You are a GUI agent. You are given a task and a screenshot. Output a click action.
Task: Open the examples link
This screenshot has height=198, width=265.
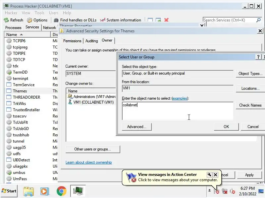180,98
